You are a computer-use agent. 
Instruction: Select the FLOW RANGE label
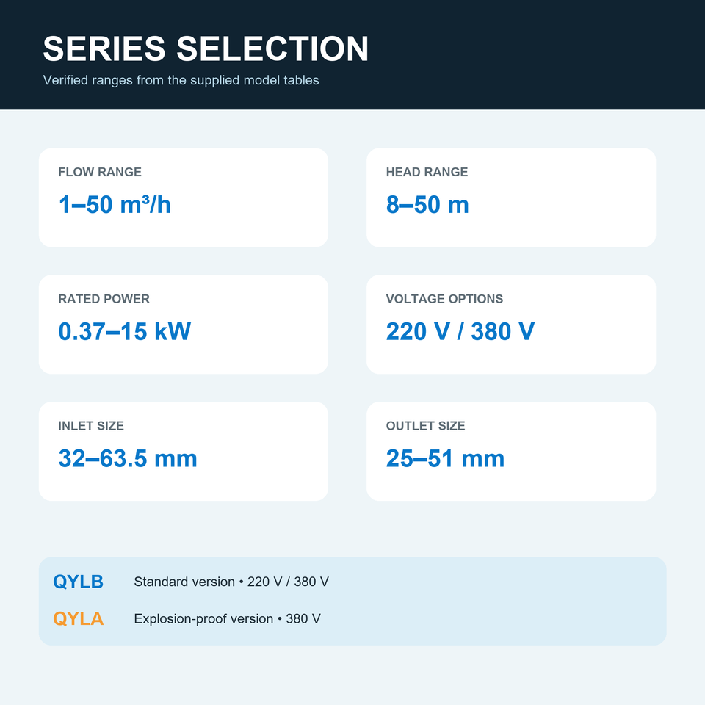point(100,172)
